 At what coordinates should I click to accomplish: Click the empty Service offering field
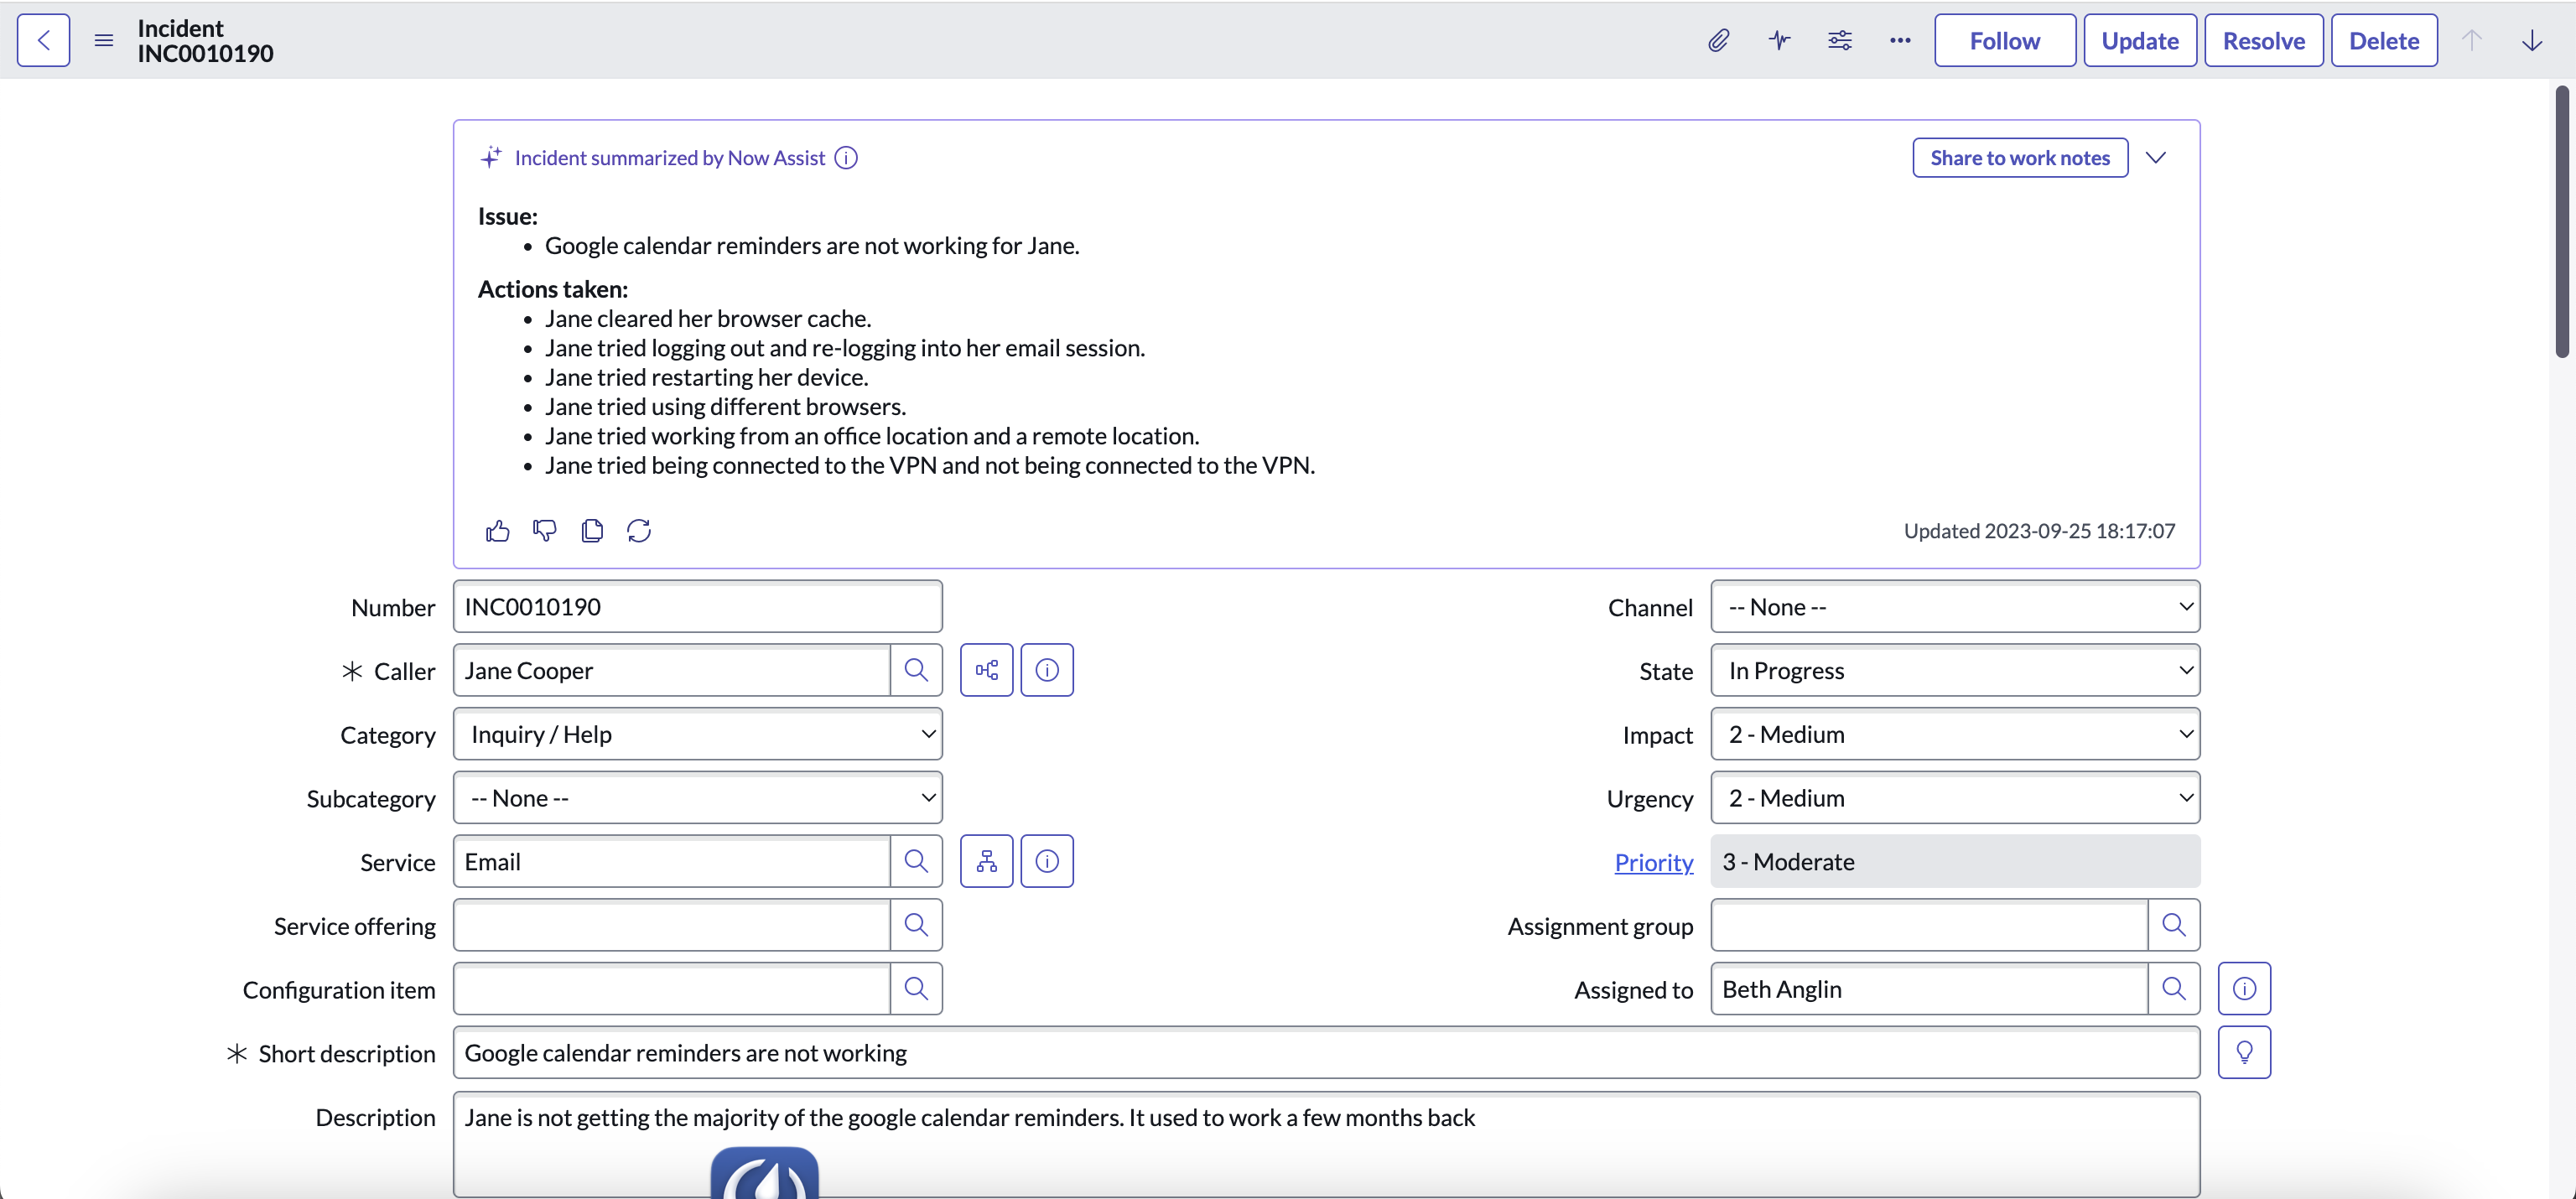click(672, 925)
